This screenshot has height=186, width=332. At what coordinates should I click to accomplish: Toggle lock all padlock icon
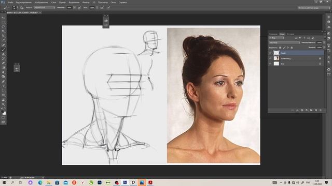292,48
